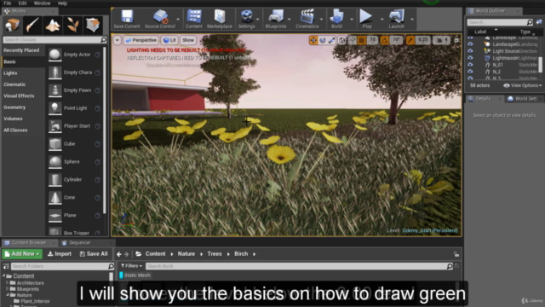The image size is (545, 307).
Task: Open the Edit menu
Action: [x=23, y=3]
